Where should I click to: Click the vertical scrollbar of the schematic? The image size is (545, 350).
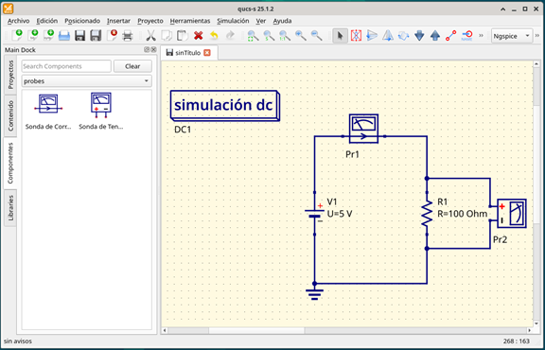coord(536,194)
